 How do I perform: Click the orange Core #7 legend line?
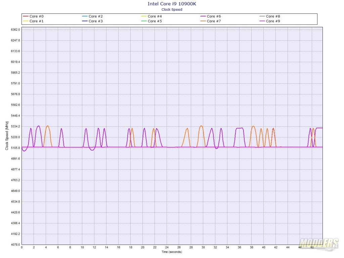coord(203,21)
